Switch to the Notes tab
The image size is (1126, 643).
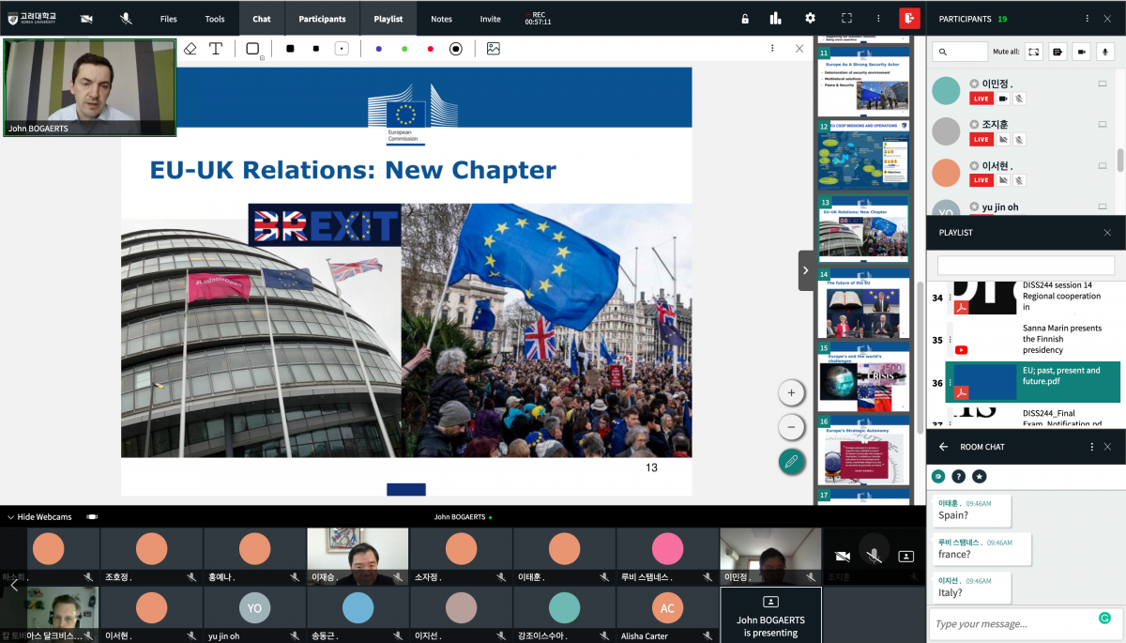click(x=441, y=19)
